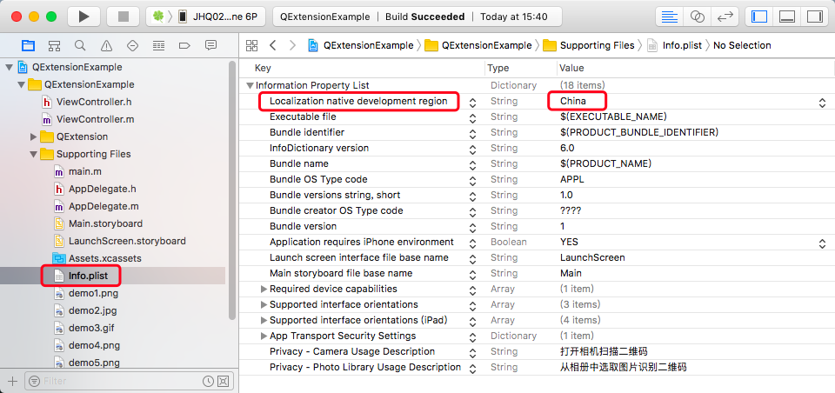Screen dimensions: 835x393
Task: Select the $(EXECUTABLE_NAME) value
Action: tap(613, 117)
